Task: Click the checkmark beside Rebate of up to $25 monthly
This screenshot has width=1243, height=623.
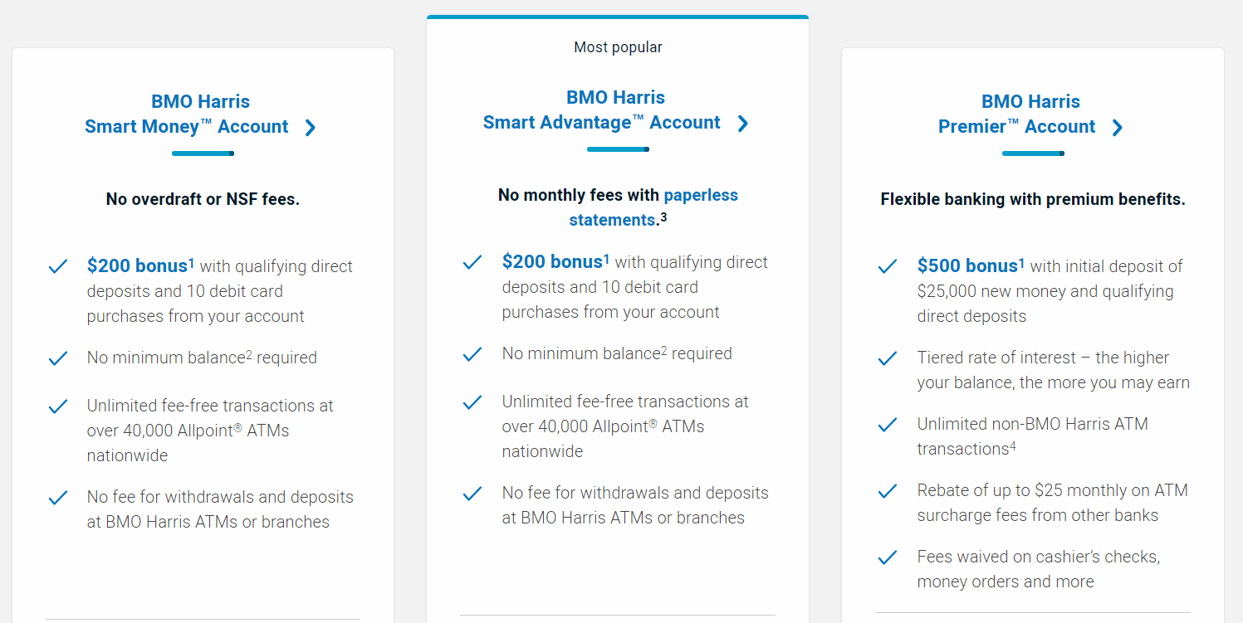Action: click(887, 491)
